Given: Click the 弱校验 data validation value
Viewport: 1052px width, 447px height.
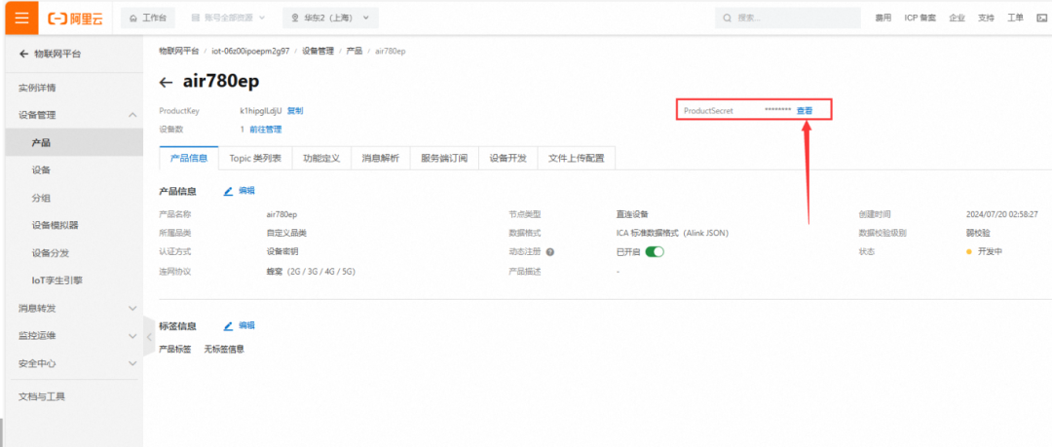Looking at the screenshot, I should 978,233.
